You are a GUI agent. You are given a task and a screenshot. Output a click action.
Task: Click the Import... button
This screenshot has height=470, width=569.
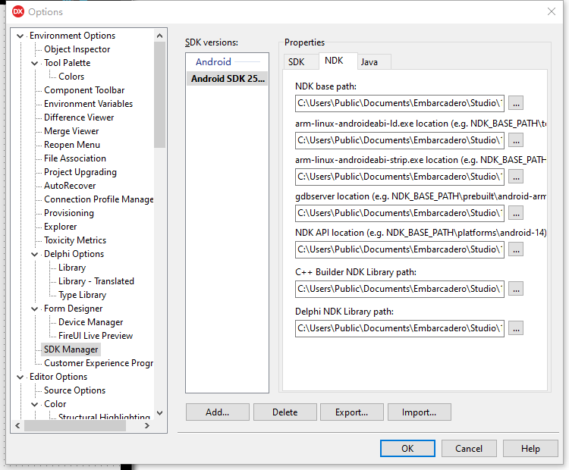[419, 412]
